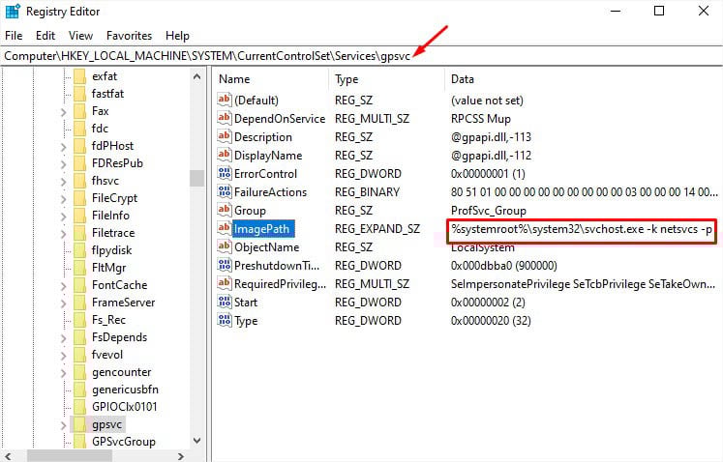Click the fastfat folder icon
The image size is (723, 462).
(x=79, y=94)
